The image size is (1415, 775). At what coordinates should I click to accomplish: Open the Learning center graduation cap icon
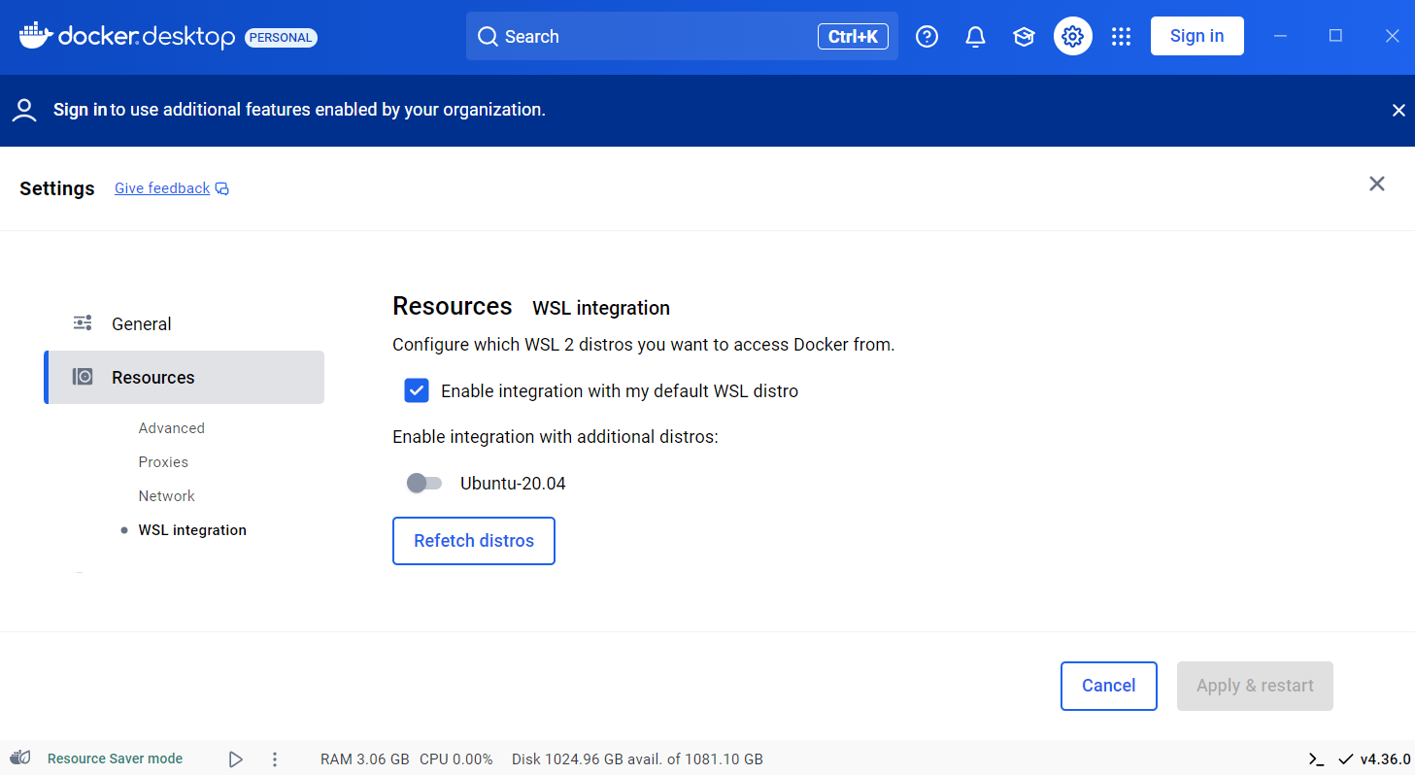click(x=1024, y=37)
